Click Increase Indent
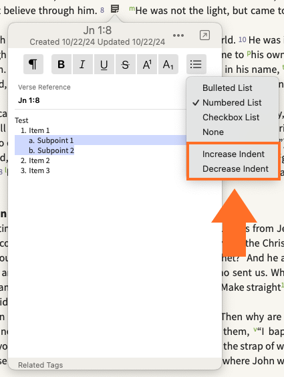Viewport: 284px width, 377px height. coord(233,154)
